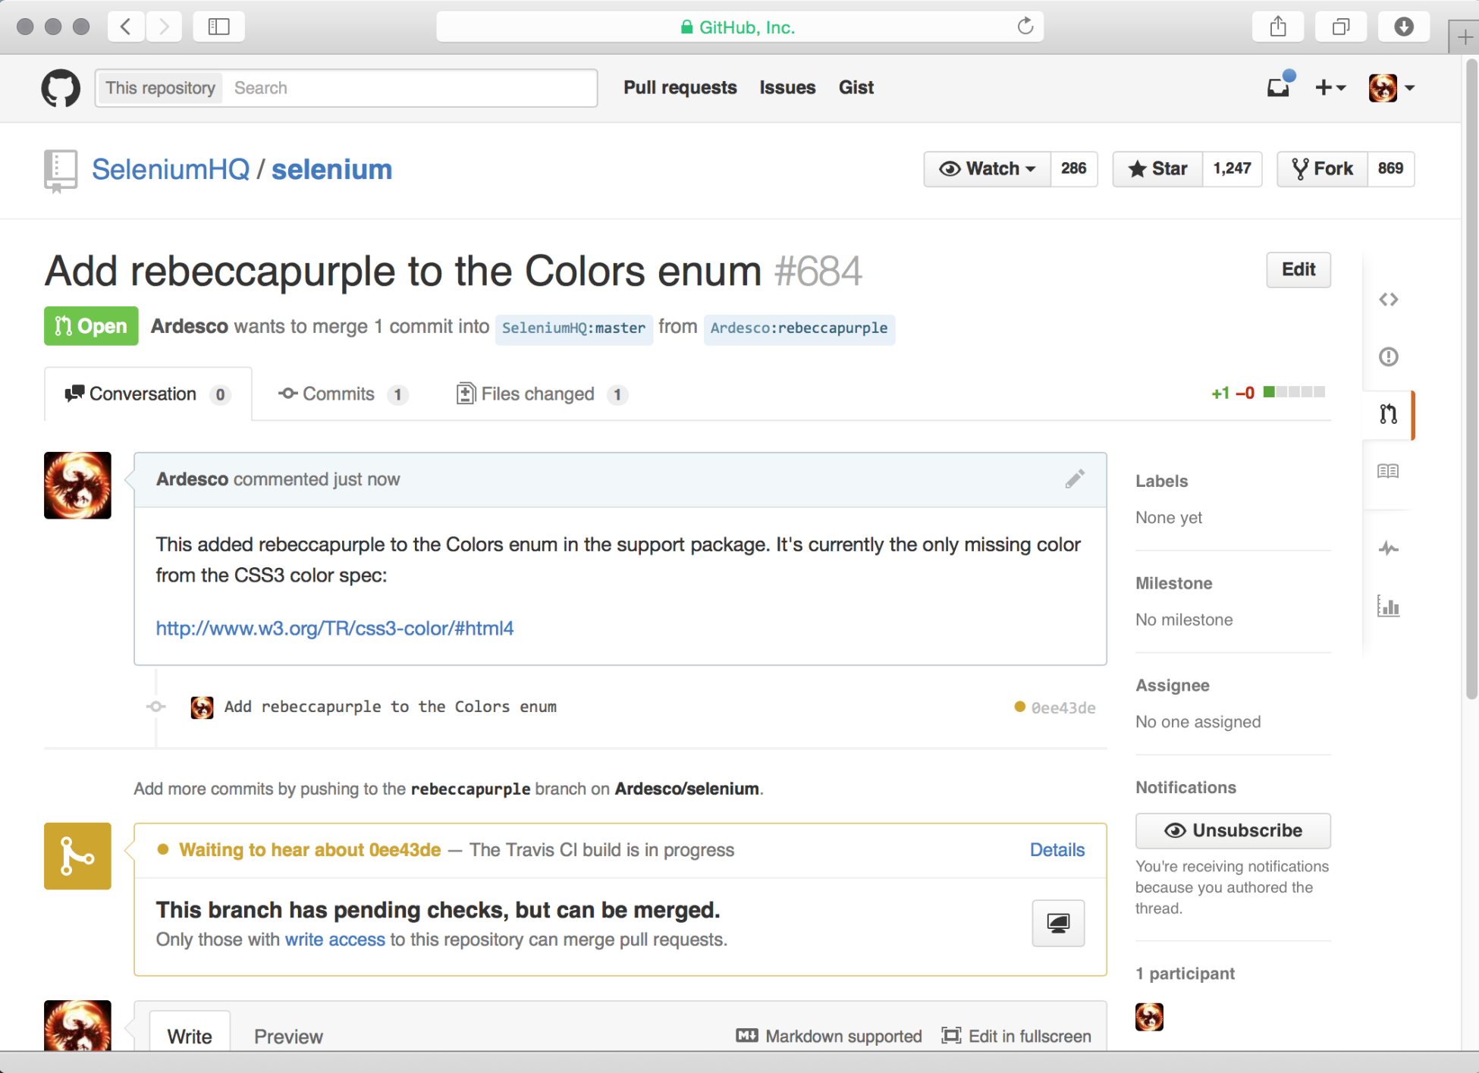Image resolution: width=1479 pixels, height=1073 pixels.
Task: Expand the Watch dropdown button
Action: [x=988, y=168]
